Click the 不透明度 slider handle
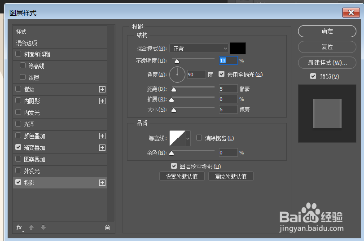Image resolution: width=364 pixels, height=241 pixels. click(x=177, y=61)
